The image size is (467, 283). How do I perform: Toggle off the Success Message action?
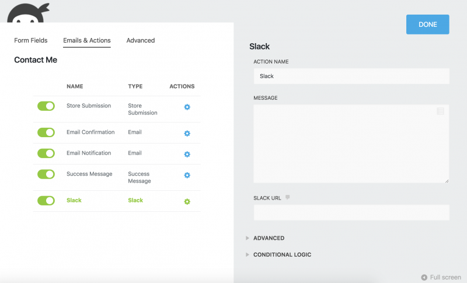46,174
